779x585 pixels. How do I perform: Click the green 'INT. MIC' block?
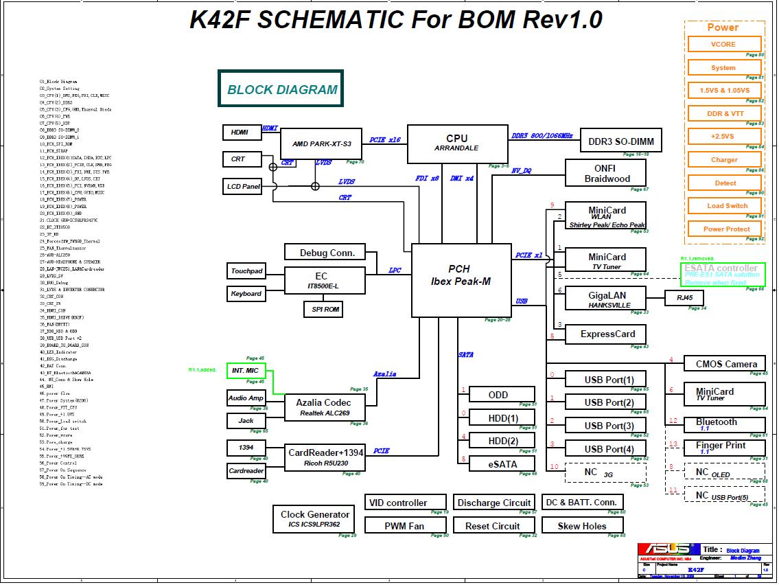tap(246, 371)
